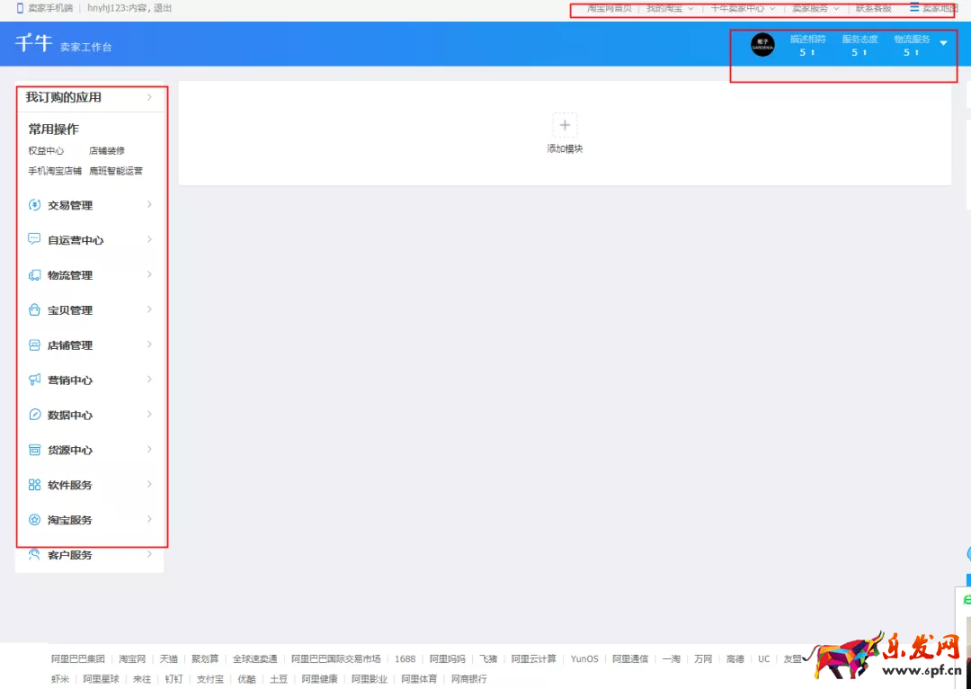Open the 优酷 footer link
Image resolution: width=971 pixels, height=689 pixels.
(x=246, y=679)
